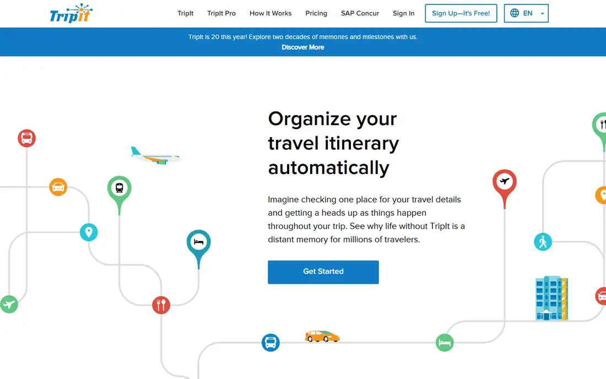This screenshot has height=379, width=606.
Task: Go to How It Works
Action: tap(270, 13)
